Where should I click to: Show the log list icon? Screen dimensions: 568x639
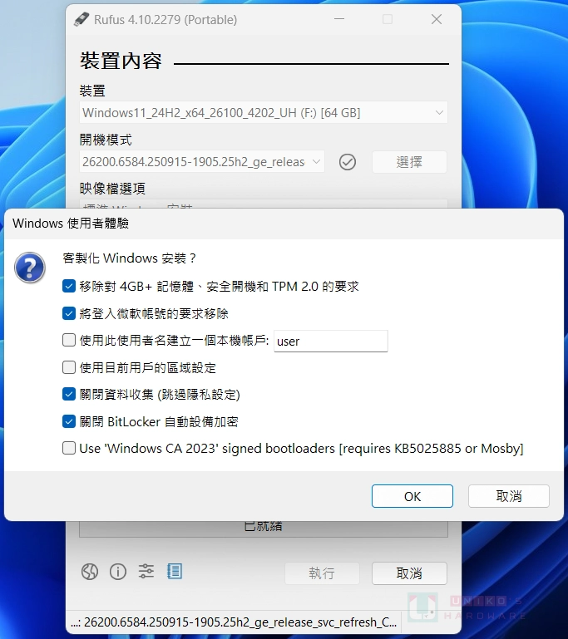(x=175, y=572)
